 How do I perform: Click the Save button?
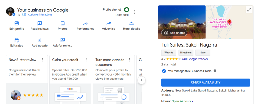(203, 53)
